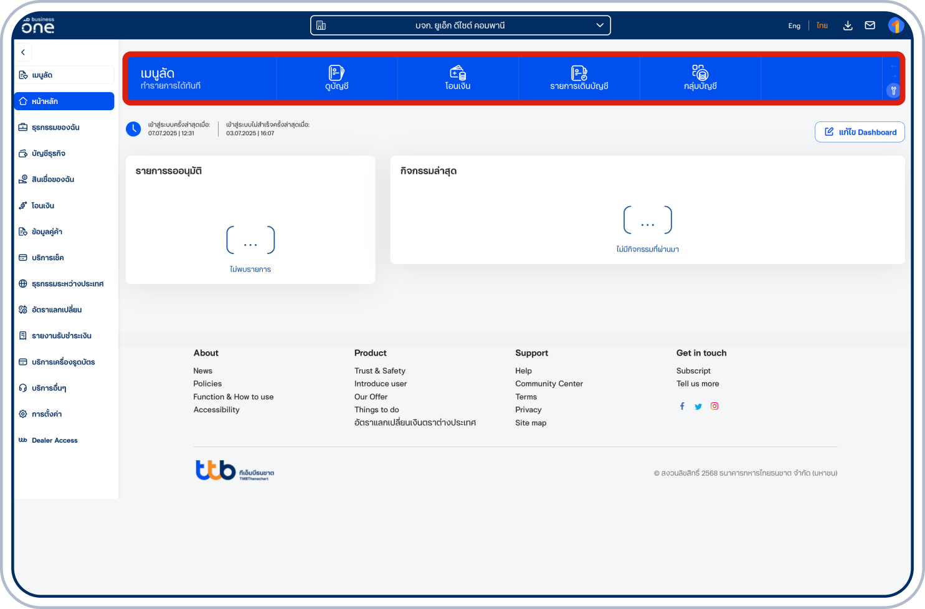Open the Terms link under Support

[x=526, y=397]
